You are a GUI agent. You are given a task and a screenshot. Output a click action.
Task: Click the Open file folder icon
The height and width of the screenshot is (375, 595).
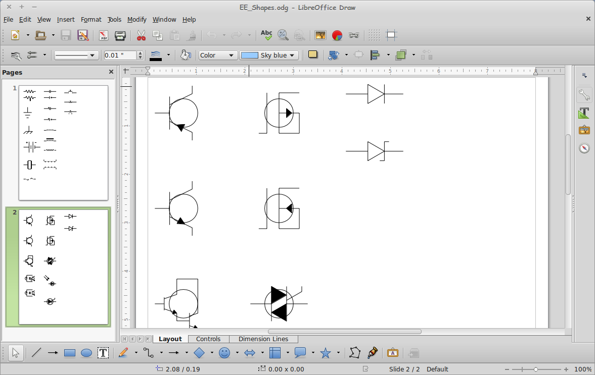pos(40,35)
